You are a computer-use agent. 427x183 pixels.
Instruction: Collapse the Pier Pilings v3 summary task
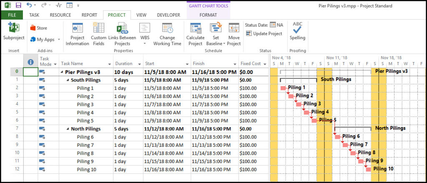click(x=62, y=72)
